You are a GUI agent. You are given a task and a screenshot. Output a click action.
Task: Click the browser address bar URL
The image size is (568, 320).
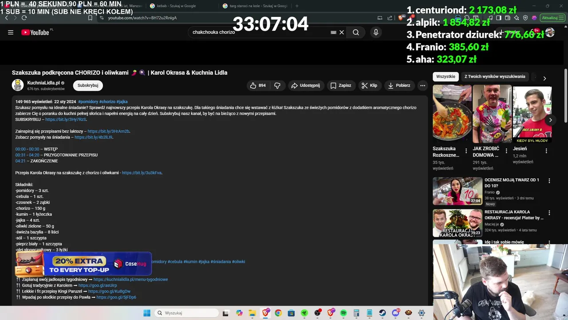tap(142, 18)
